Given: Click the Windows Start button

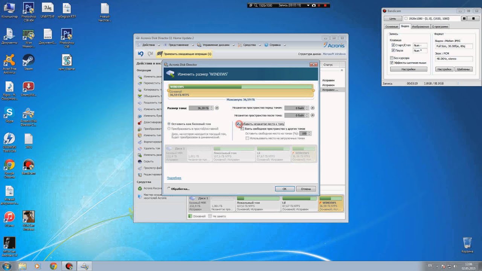Looking at the screenshot, I should pos(7,266).
